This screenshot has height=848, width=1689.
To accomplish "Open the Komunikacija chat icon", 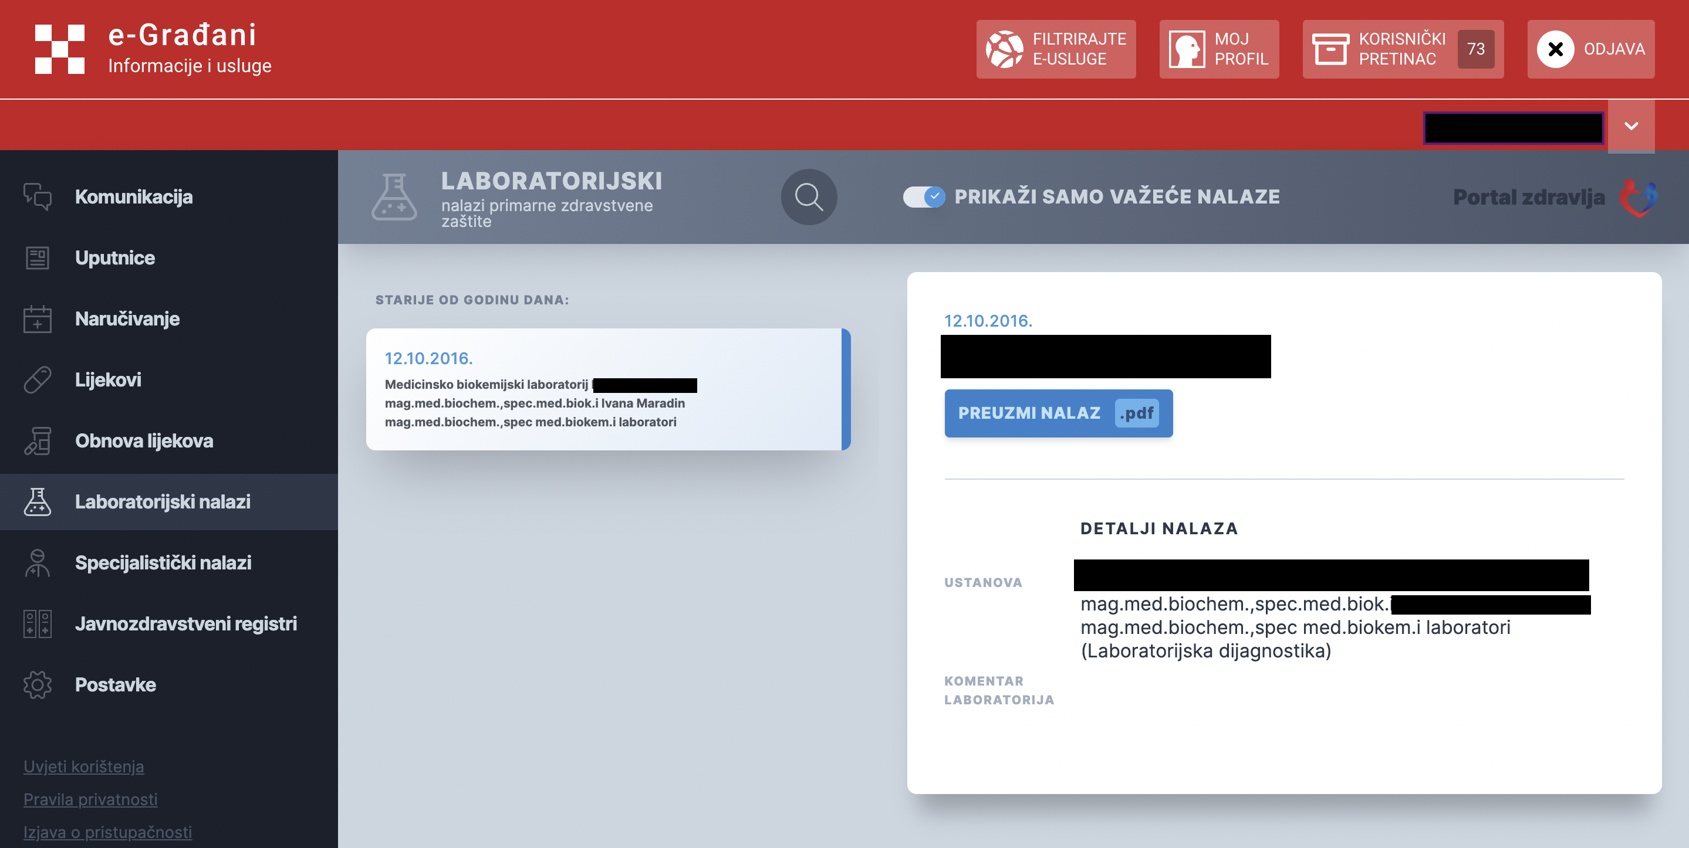I will click(x=38, y=196).
